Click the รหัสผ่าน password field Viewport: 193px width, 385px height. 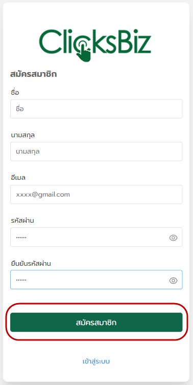point(96,237)
